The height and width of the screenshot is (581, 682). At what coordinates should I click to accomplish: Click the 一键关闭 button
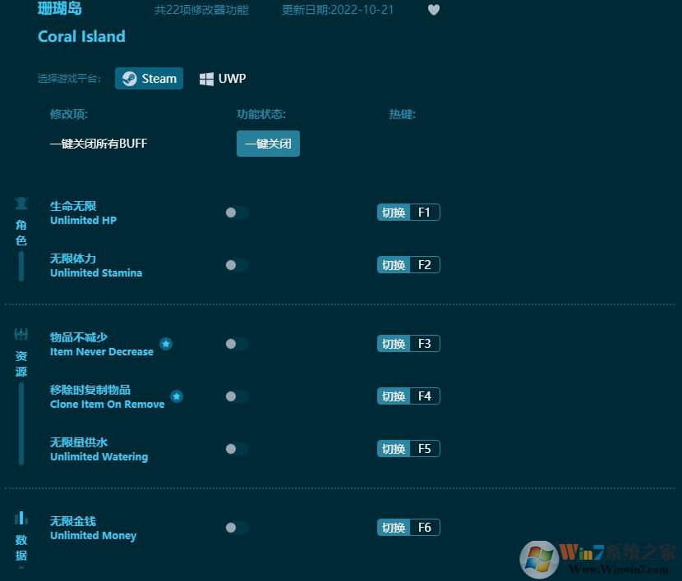268,144
